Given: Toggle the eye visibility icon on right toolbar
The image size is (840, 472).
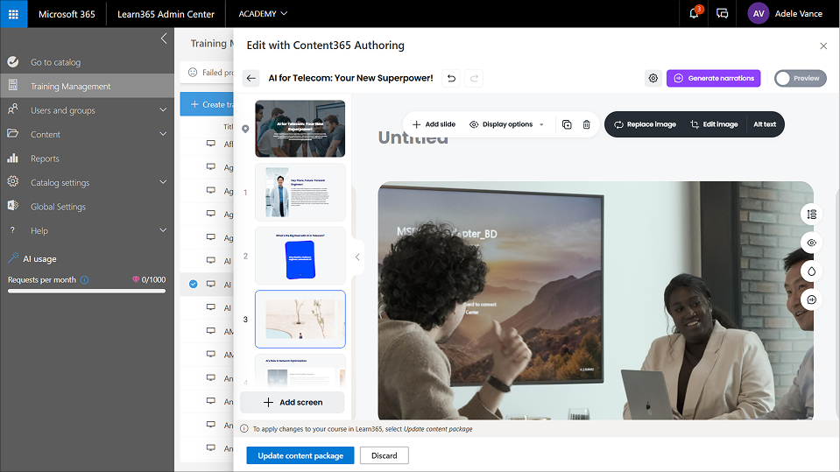Looking at the screenshot, I should (811, 243).
